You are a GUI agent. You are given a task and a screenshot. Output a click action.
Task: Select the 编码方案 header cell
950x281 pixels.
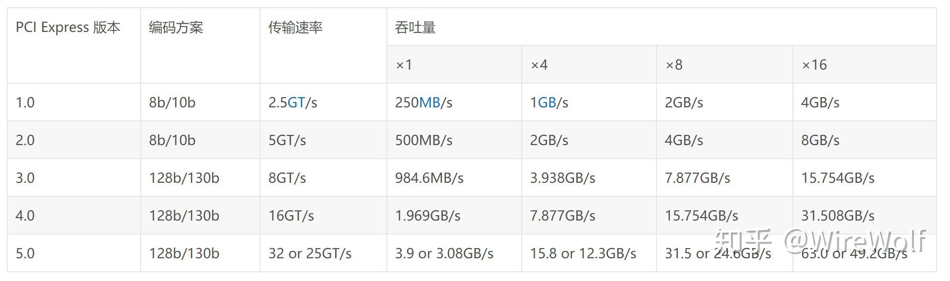click(x=176, y=28)
